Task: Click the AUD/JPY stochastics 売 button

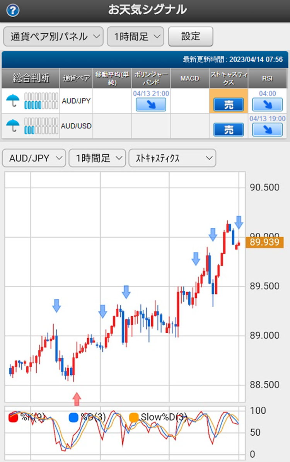Action: pyautogui.click(x=229, y=105)
